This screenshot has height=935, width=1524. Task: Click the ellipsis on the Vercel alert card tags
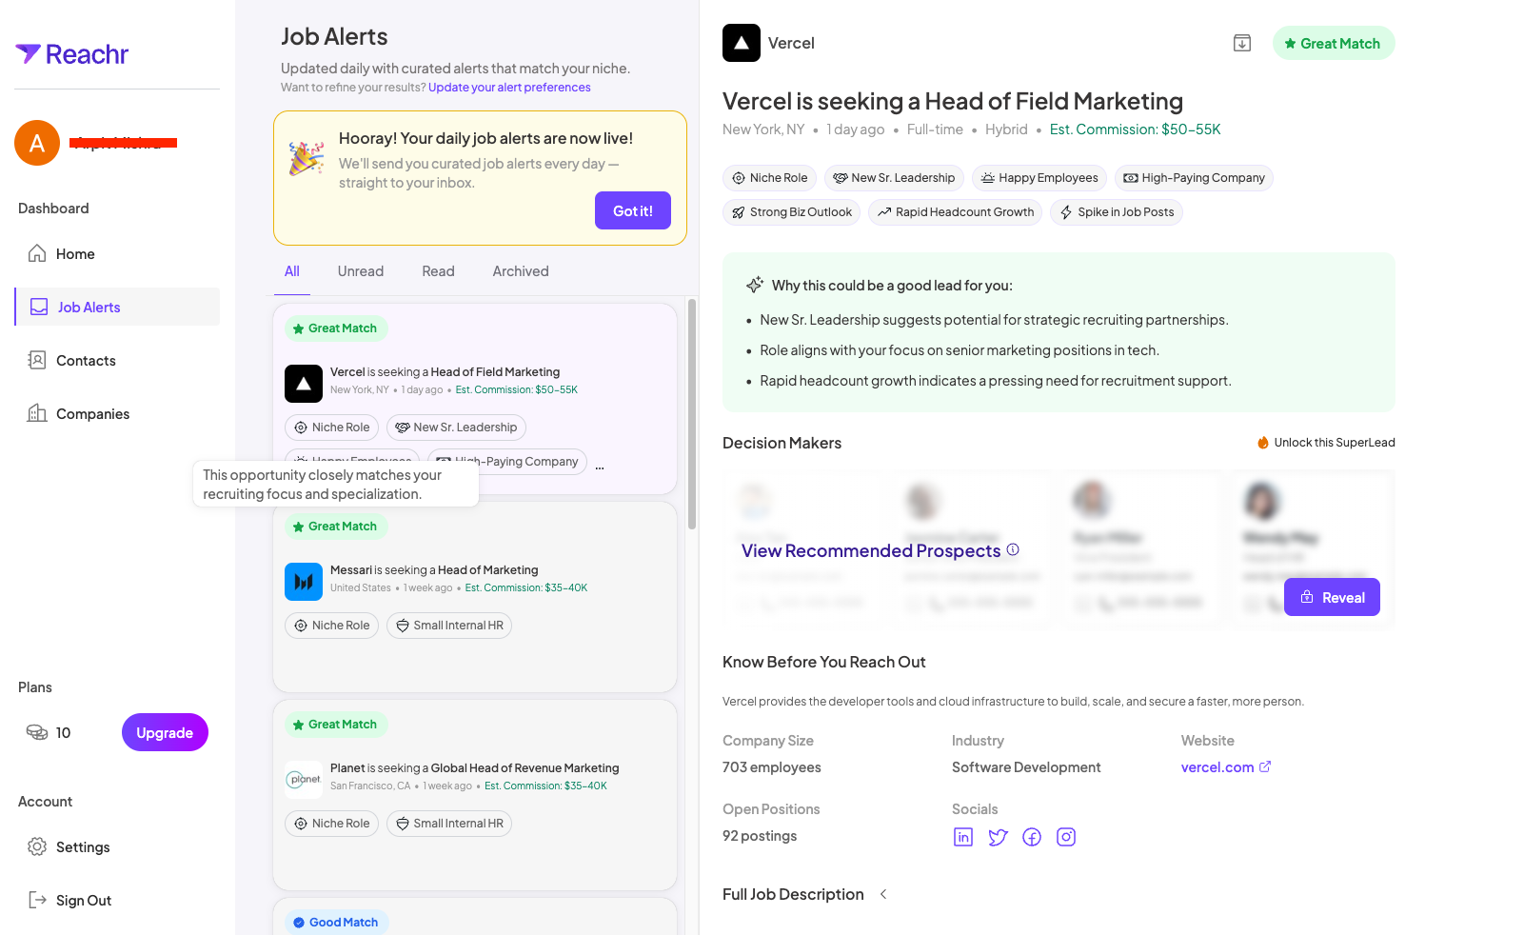pyautogui.click(x=600, y=467)
